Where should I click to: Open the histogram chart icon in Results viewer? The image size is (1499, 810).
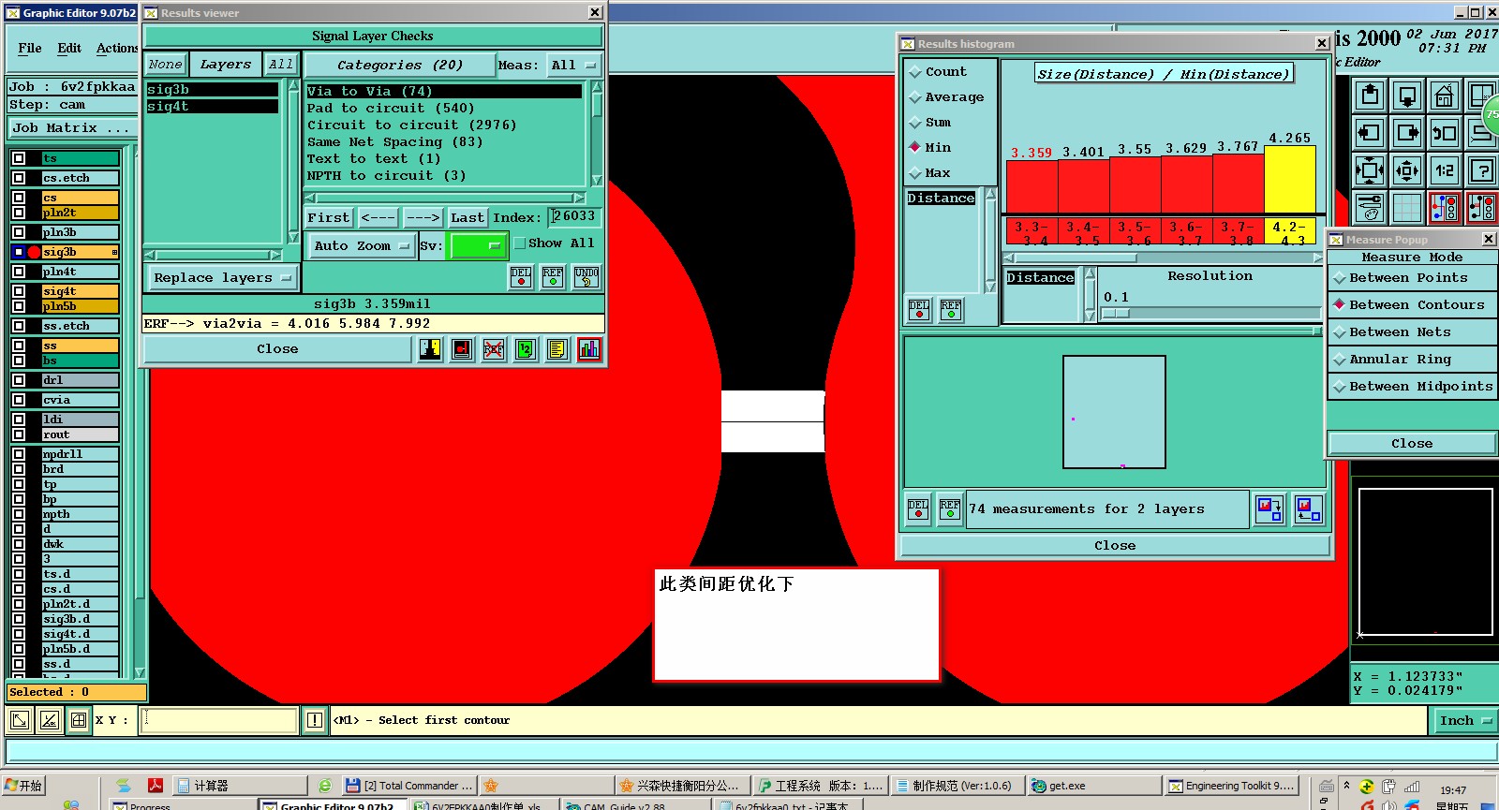pos(589,349)
